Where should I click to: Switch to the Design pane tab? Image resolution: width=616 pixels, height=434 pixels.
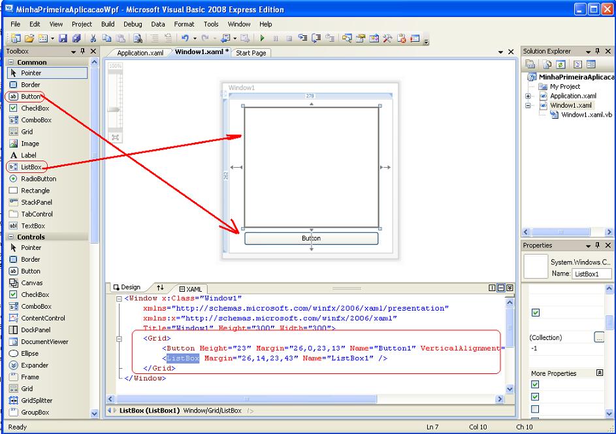tap(127, 287)
